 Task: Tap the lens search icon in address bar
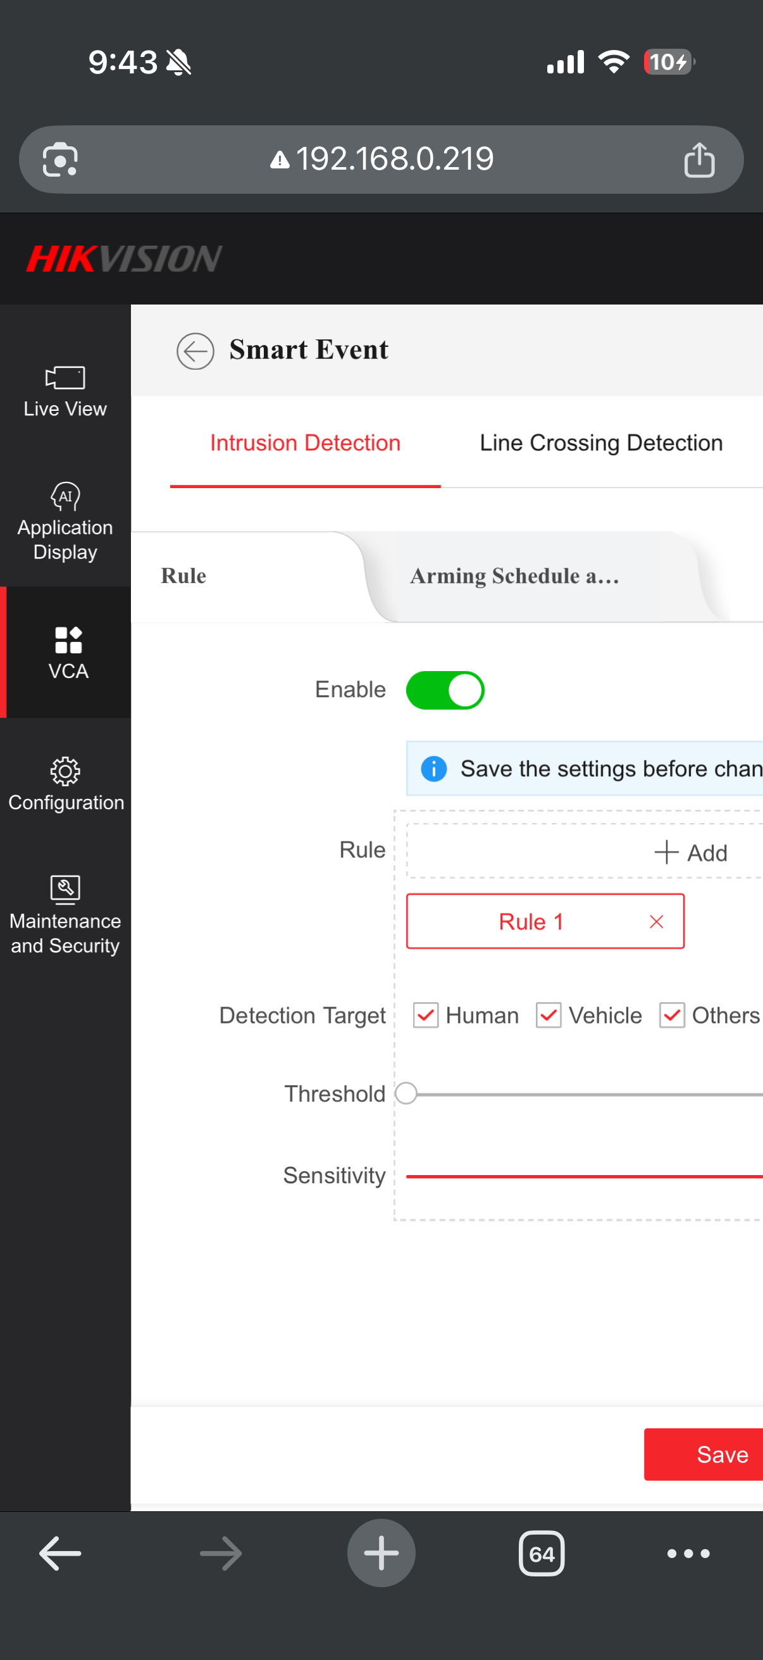(60, 160)
